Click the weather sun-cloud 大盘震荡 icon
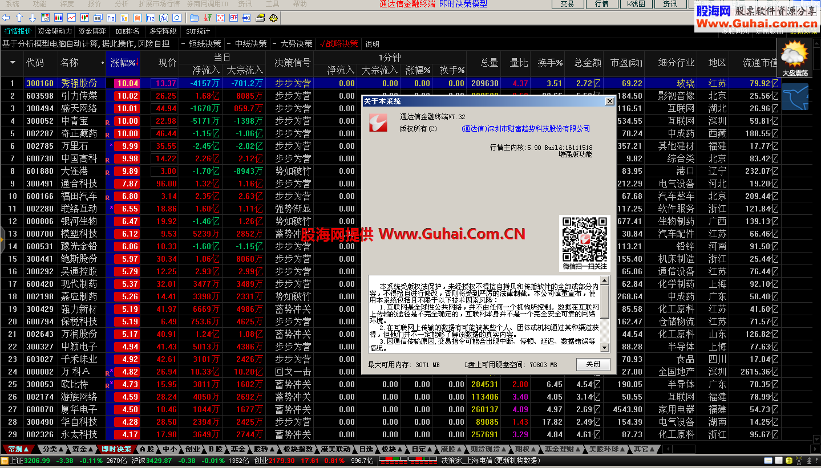The height and width of the screenshot is (468, 821). pos(795,57)
